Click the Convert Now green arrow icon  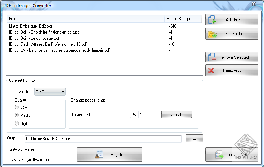point(219,154)
